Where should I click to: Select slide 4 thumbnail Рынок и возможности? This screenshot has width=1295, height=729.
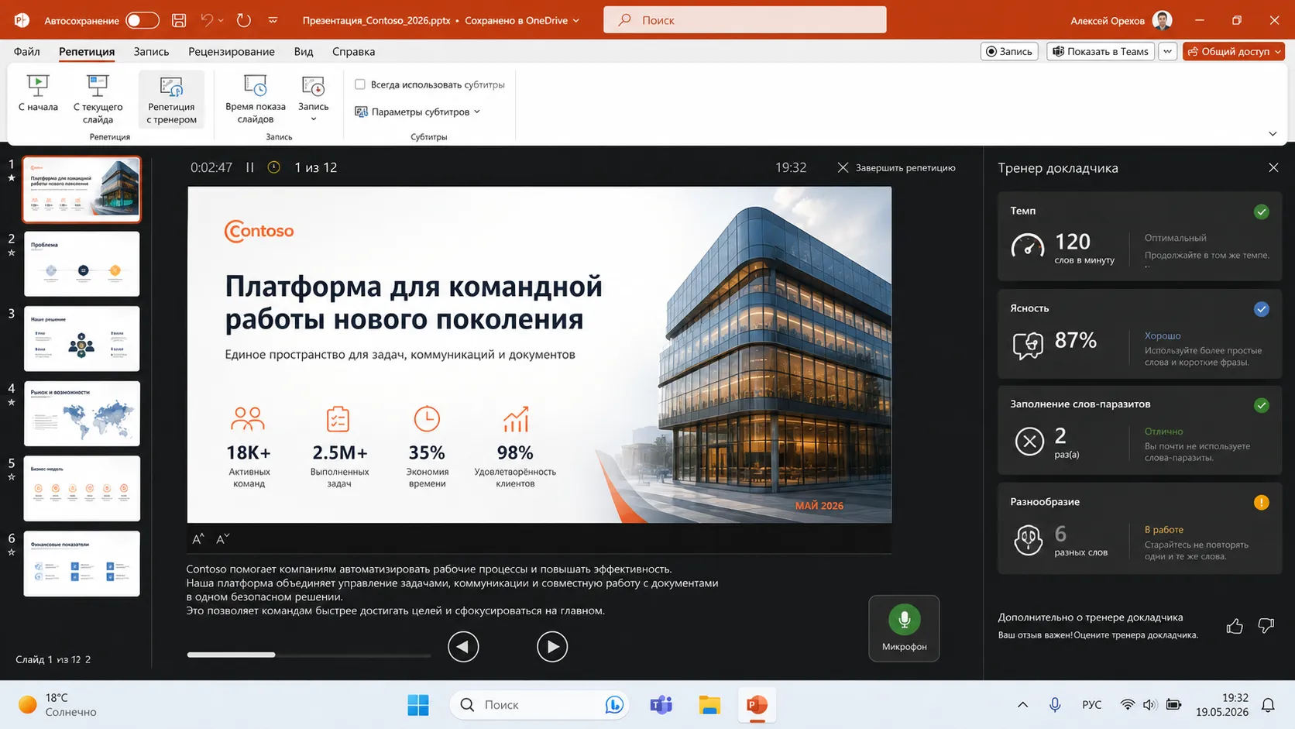[82, 413]
